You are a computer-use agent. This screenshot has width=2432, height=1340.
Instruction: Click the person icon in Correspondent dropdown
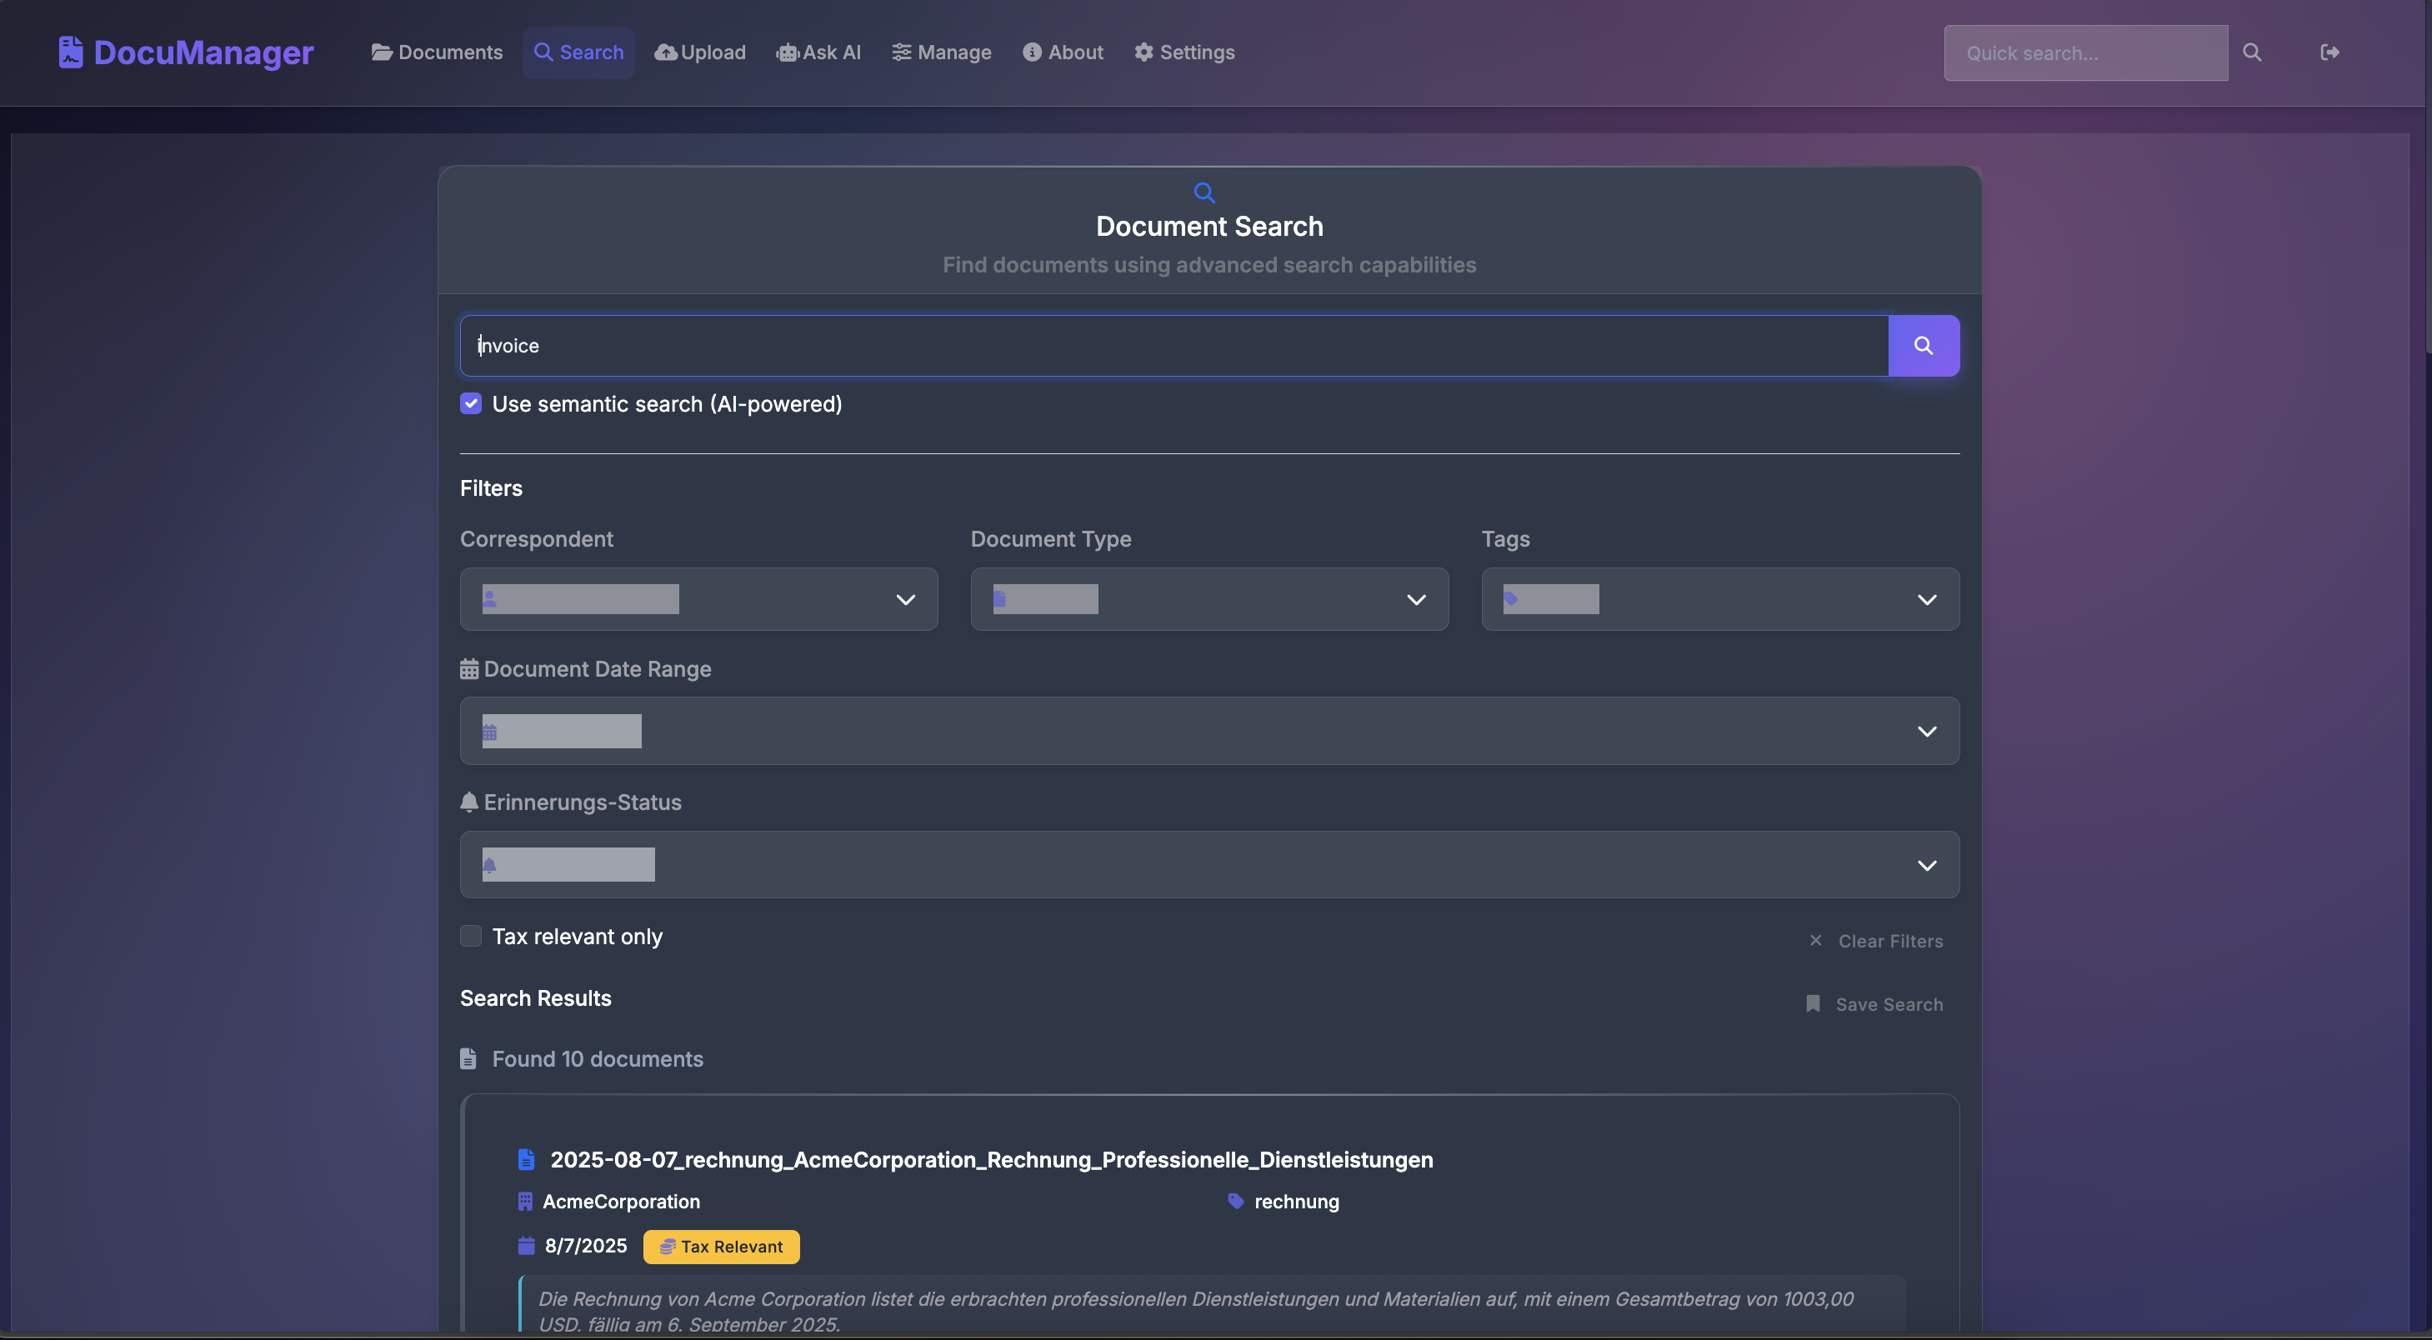[x=490, y=598]
